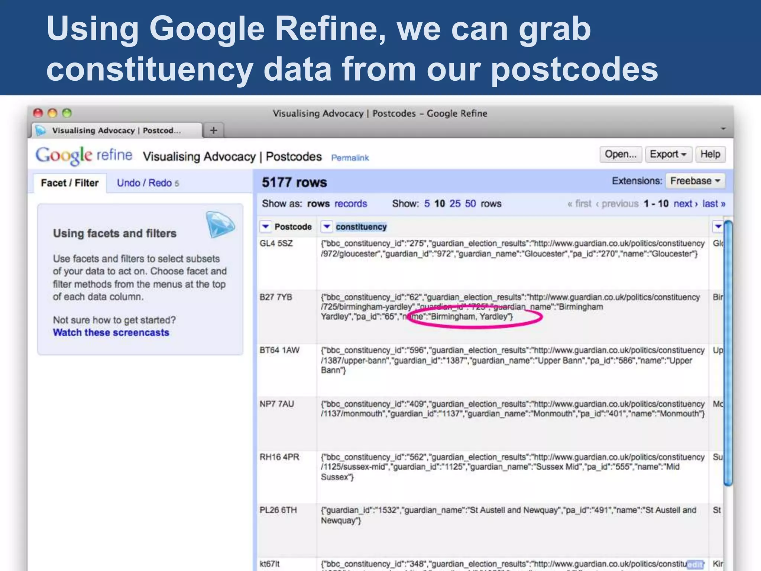The width and height of the screenshot is (761, 571).
Task: Click the browser tab favicon icon
Action: point(41,130)
